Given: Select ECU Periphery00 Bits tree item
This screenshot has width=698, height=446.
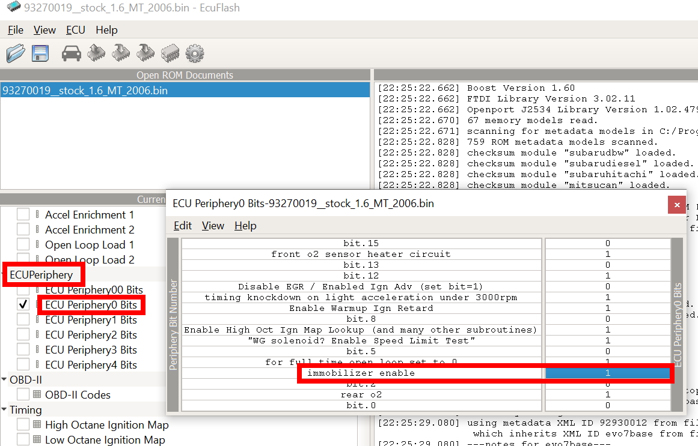Looking at the screenshot, I should [x=94, y=290].
